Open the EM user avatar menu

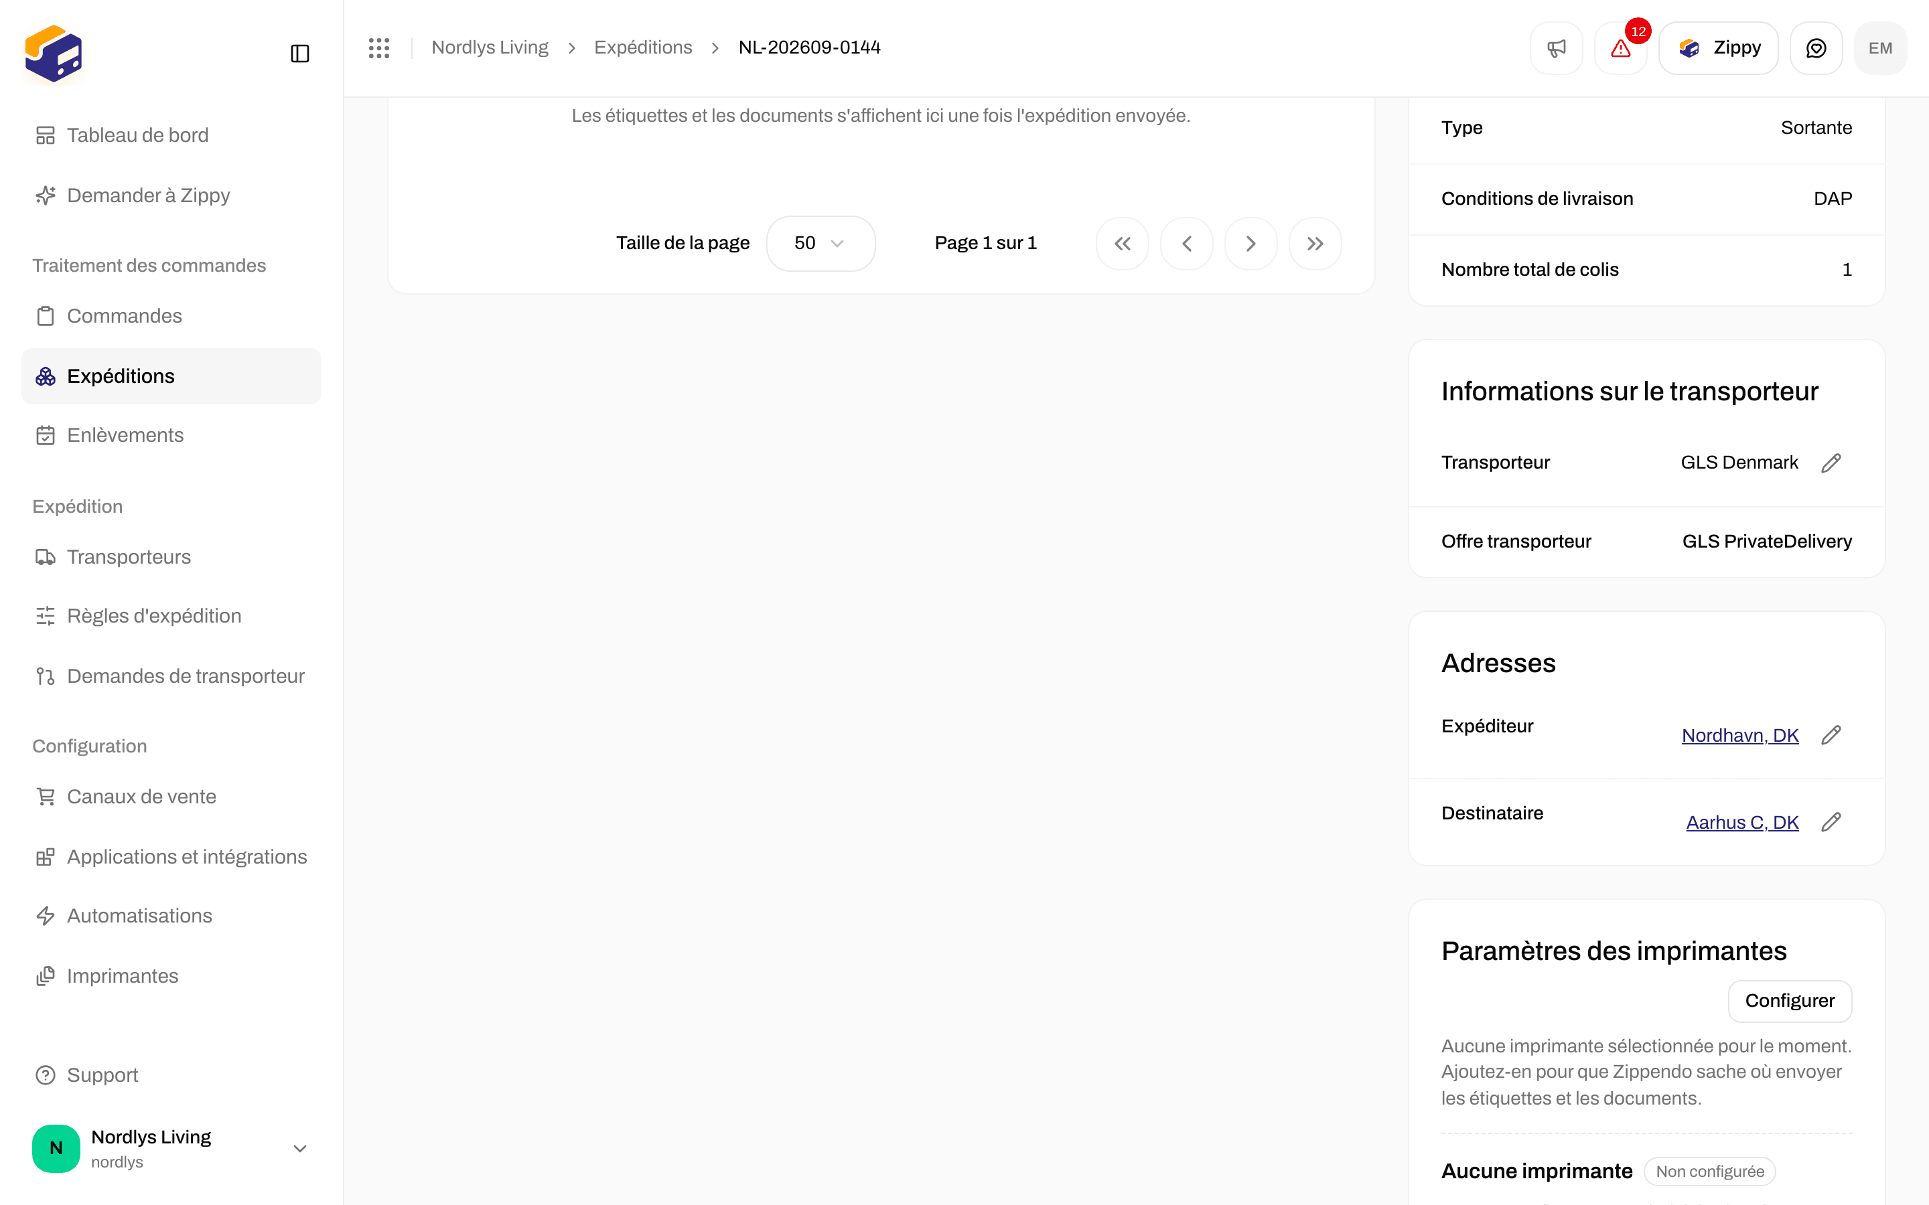click(x=1880, y=48)
